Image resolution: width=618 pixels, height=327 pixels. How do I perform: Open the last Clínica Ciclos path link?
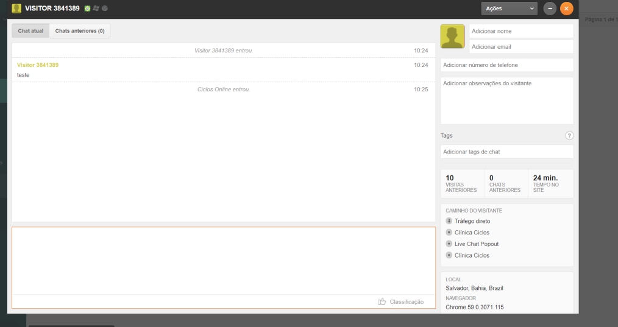(472, 255)
